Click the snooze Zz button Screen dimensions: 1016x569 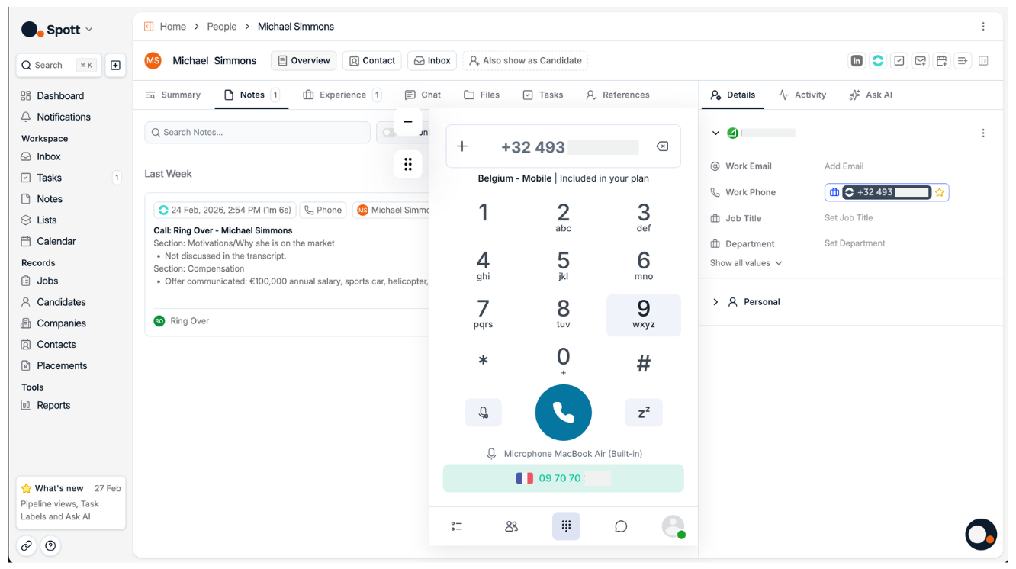(643, 413)
